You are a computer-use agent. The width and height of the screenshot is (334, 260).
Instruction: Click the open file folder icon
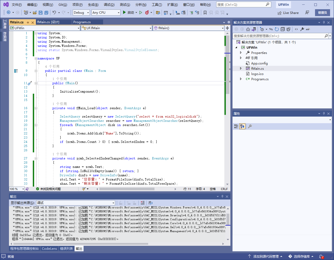pos(35,12)
